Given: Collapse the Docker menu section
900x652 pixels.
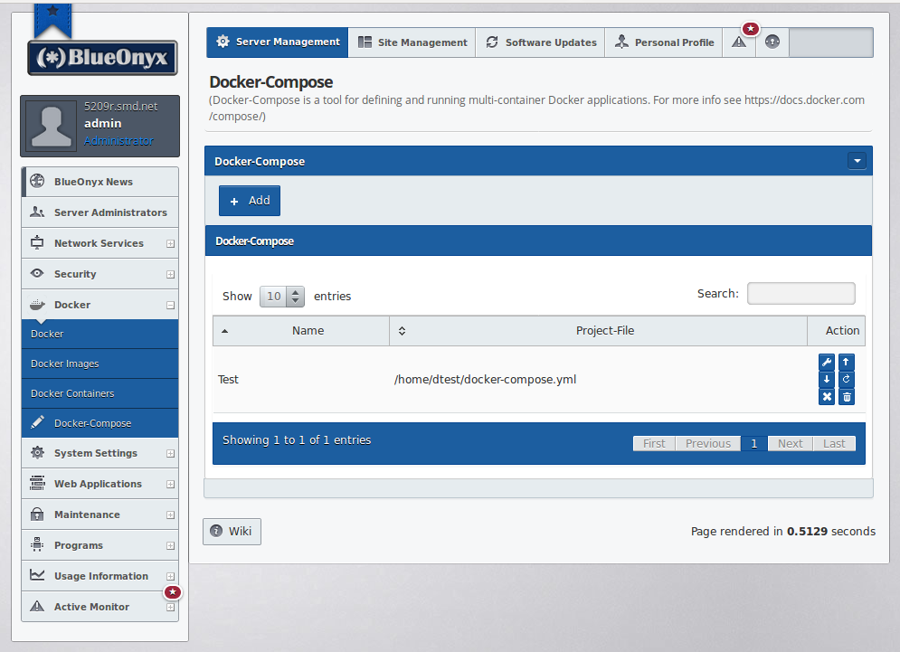Looking at the screenshot, I should tap(99, 305).
